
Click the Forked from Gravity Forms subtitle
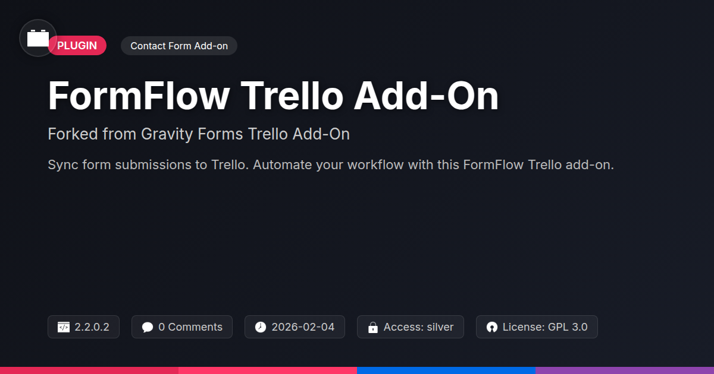(x=199, y=134)
